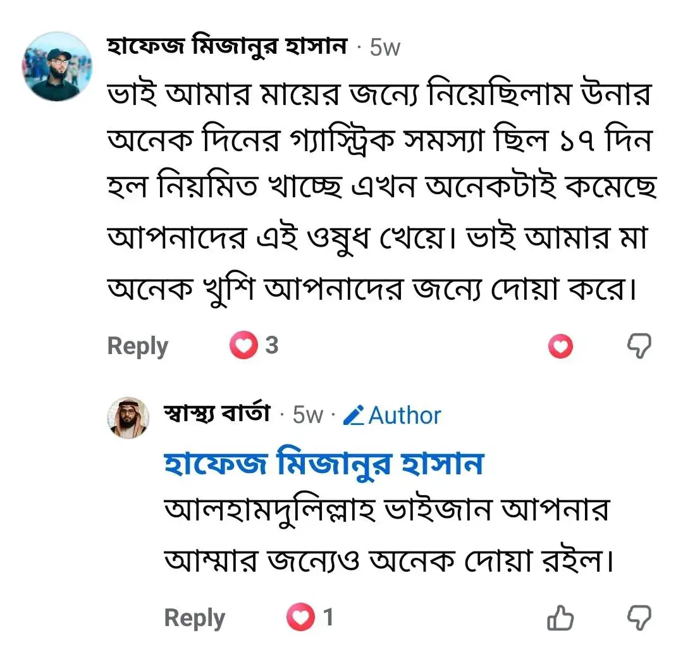Reply to the author's আলহামদুলিল্লাহ comment
Screen dimensions: 683x664
[x=194, y=618]
